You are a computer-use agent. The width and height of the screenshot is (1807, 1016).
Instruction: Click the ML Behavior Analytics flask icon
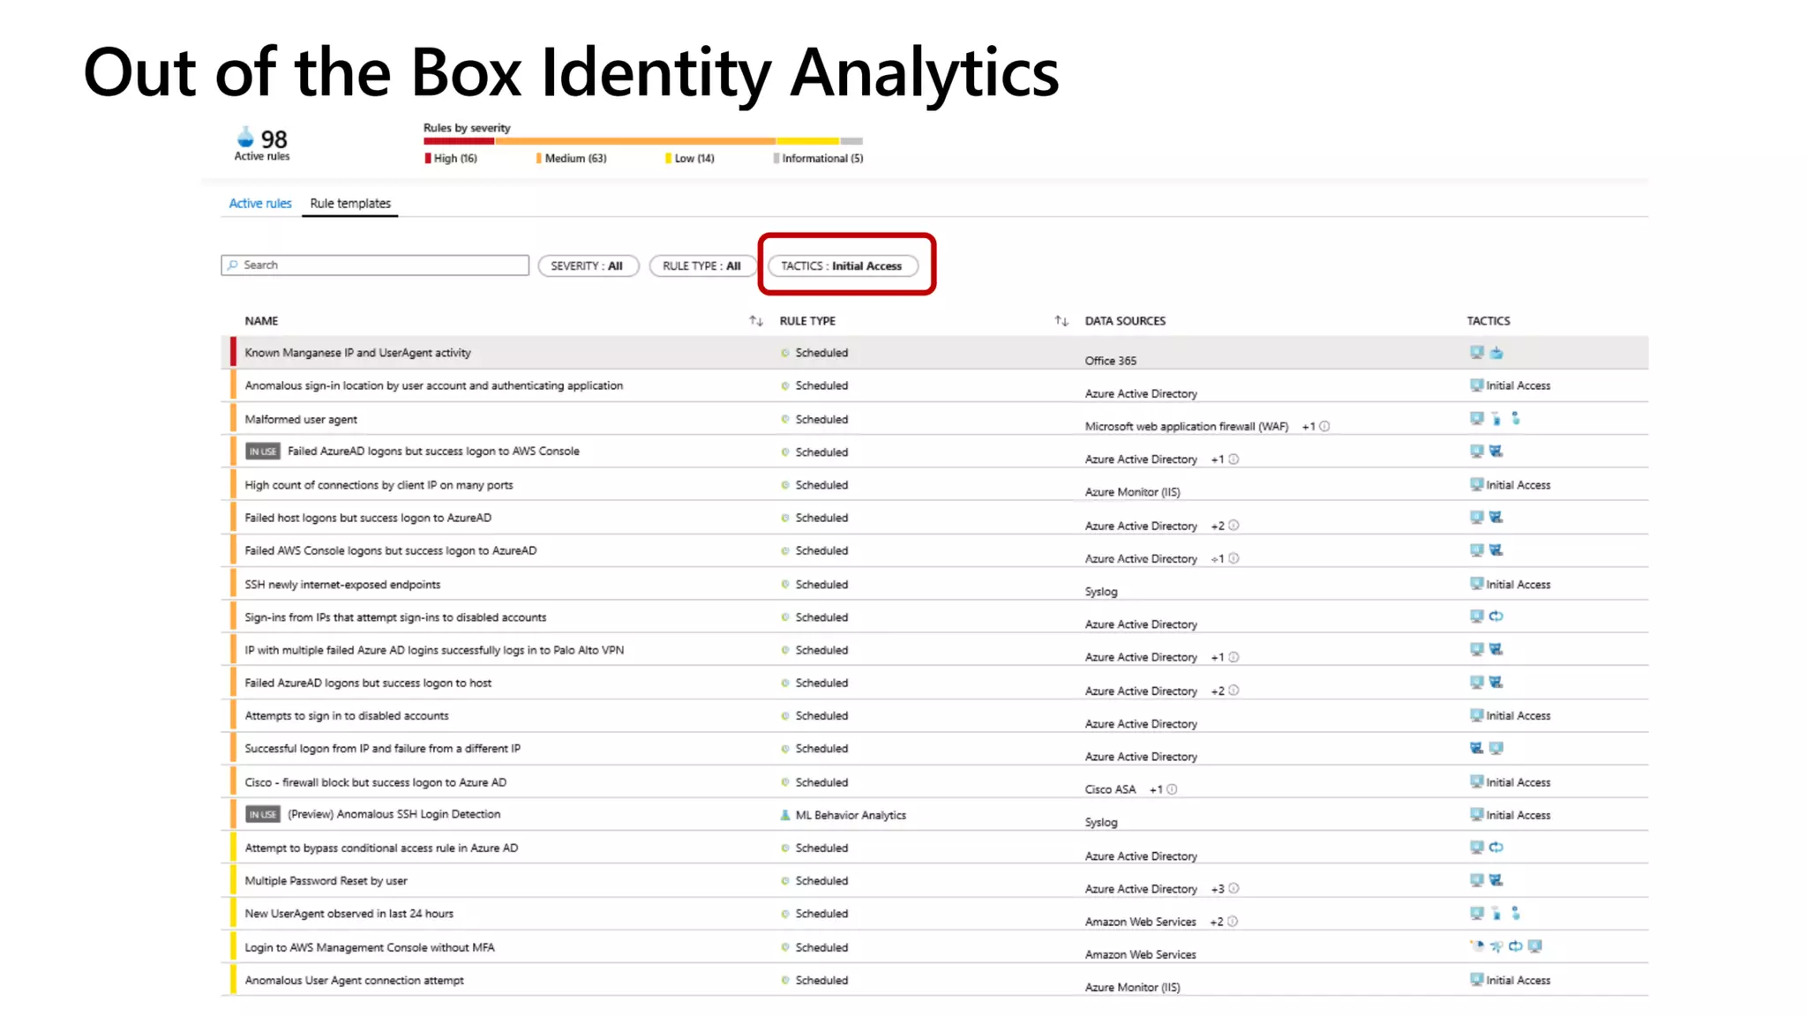784,815
